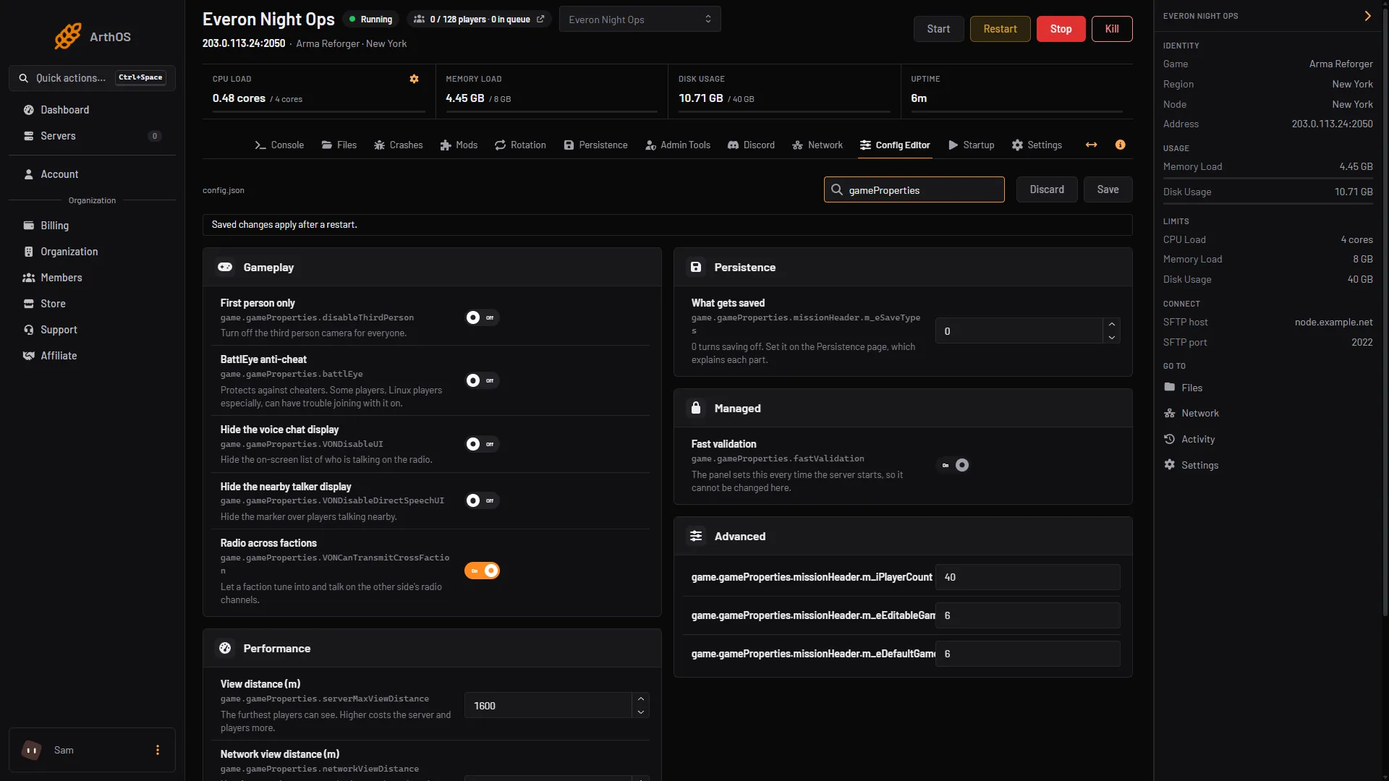Open Dashboard from the sidebar
Screen dimensions: 1389x781
(x=92, y=110)
